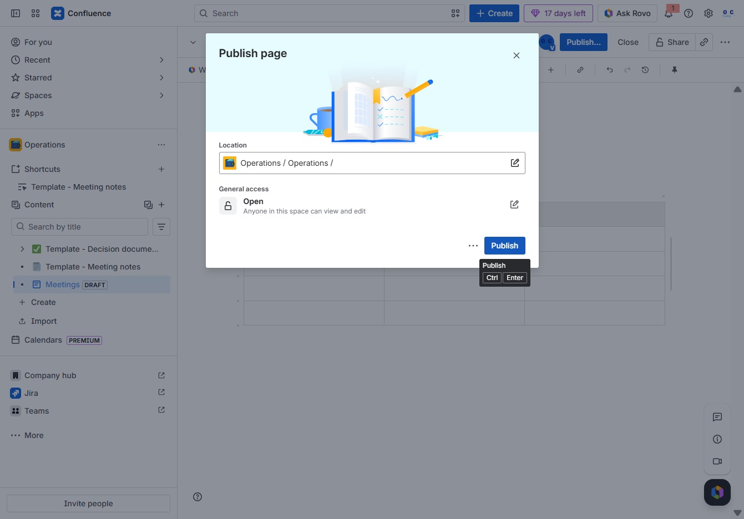Image resolution: width=744 pixels, height=519 pixels.
Task: Click the pin icon in editor toolbar
Action: 675,70
